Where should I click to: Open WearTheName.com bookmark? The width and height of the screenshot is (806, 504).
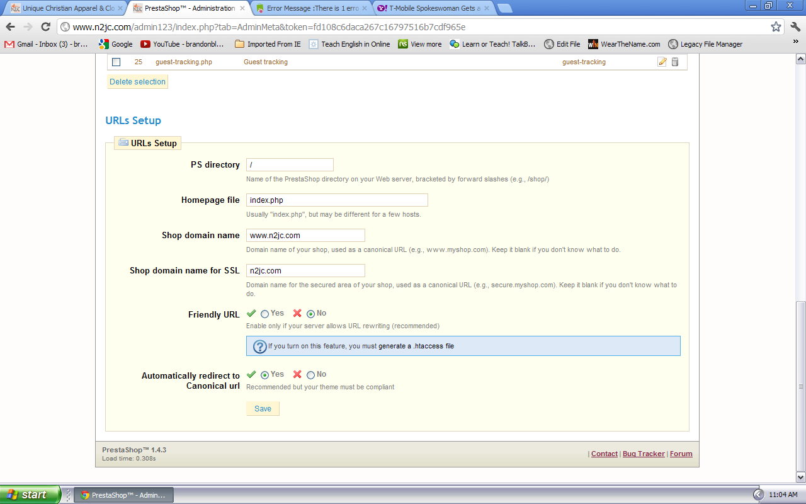point(624,44)
